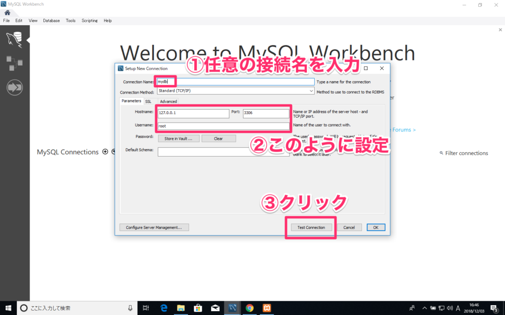
Task: Click the Store in Vault button
Action: [179, 138]
